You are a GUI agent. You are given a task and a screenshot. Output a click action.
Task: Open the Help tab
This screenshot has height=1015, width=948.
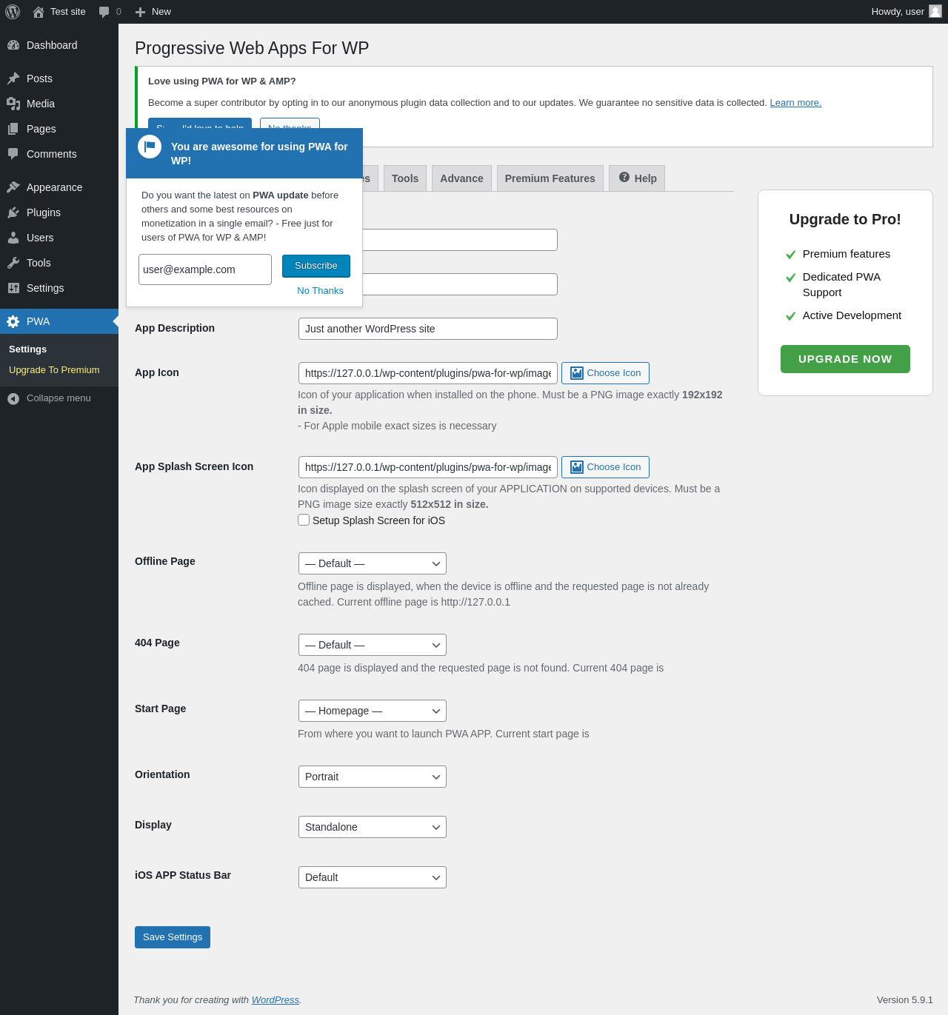(637, 178)
